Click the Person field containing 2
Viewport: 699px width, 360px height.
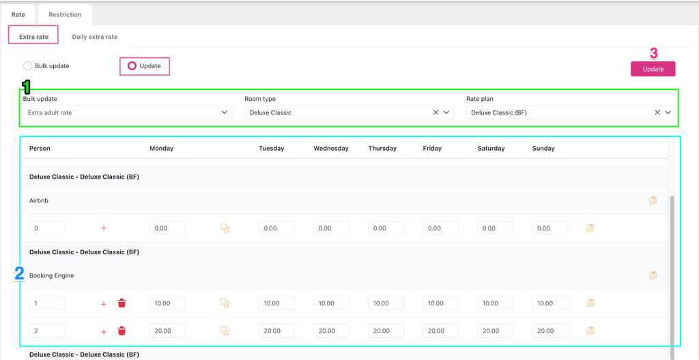coord(47,331)
